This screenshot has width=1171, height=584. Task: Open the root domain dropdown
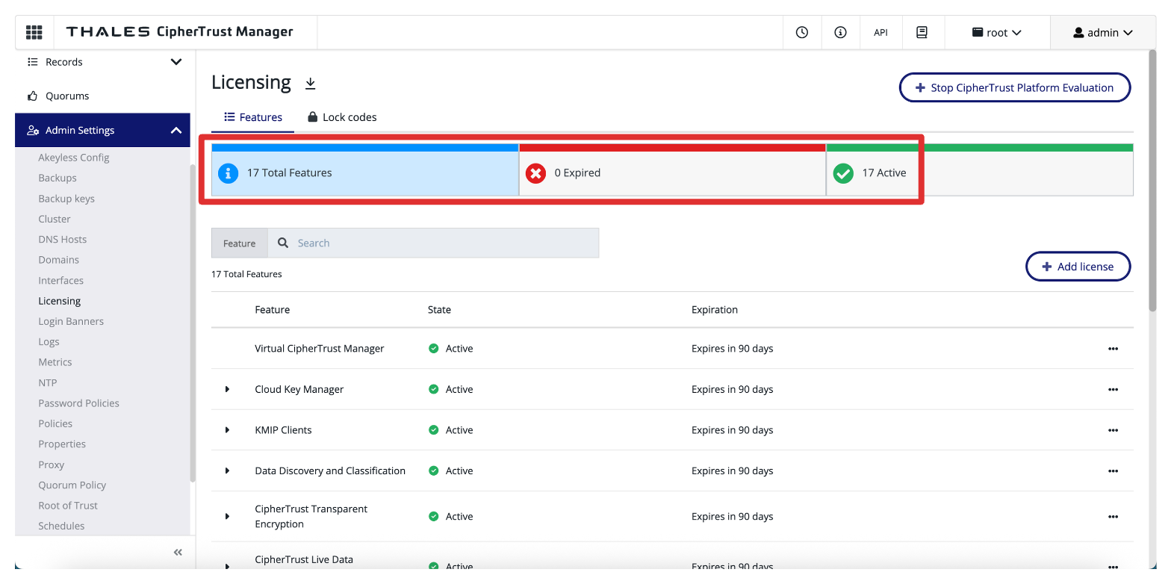point(996,33)
